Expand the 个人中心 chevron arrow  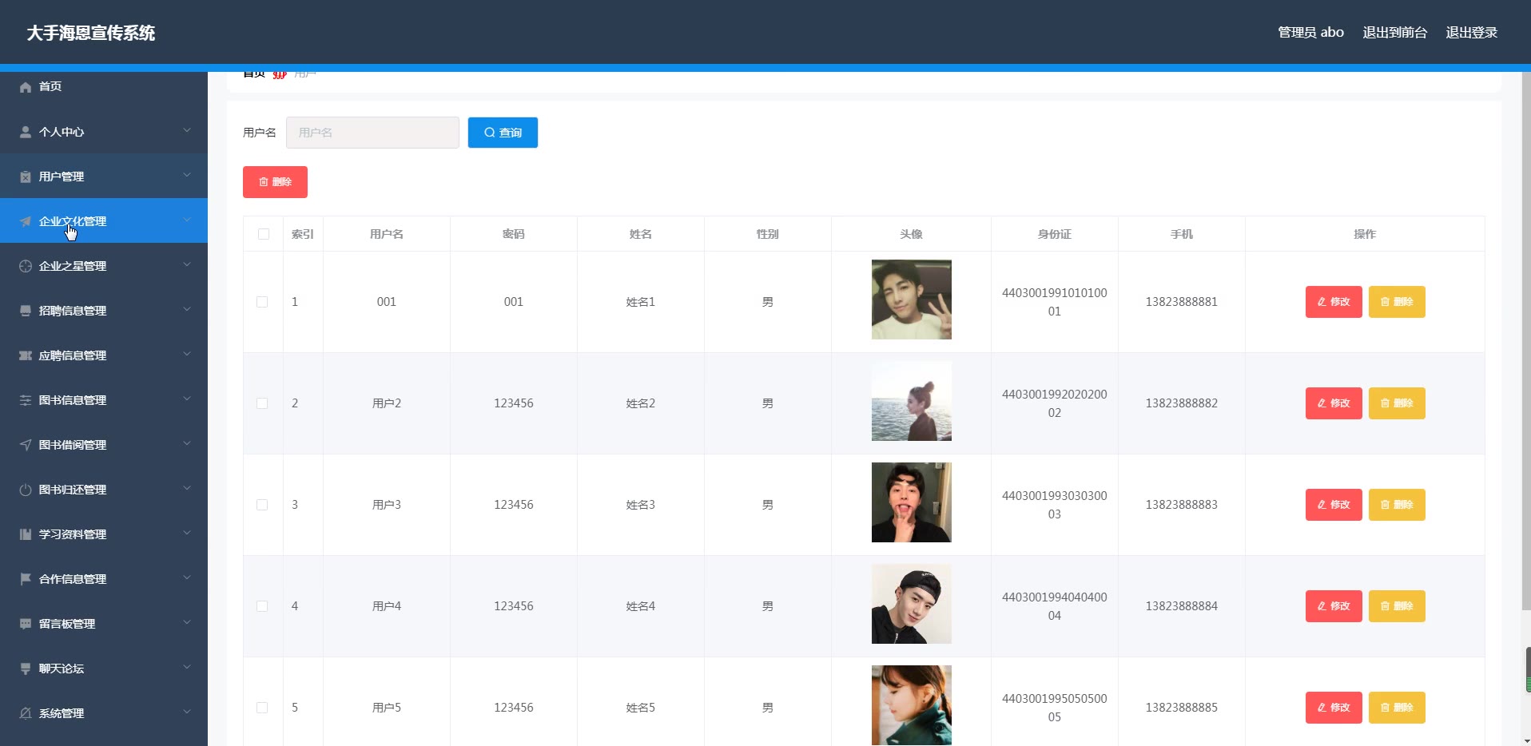(187, 130)
